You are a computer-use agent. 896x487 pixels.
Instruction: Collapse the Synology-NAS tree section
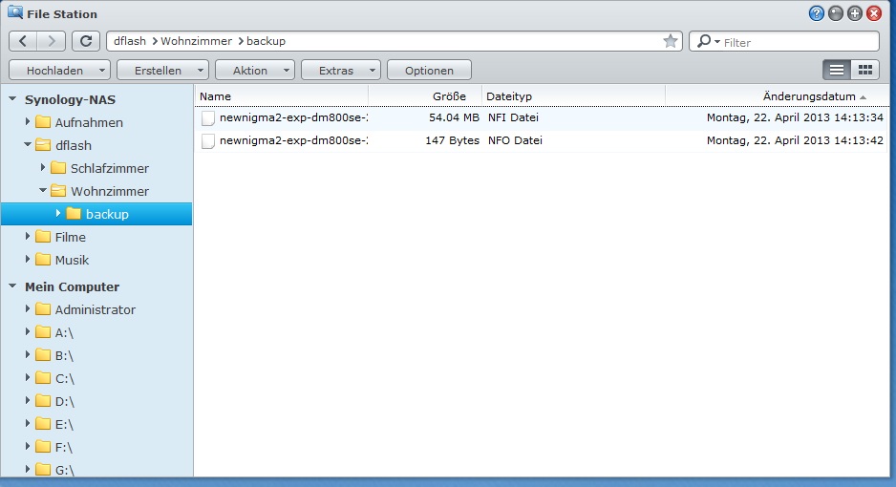point(12,99)
